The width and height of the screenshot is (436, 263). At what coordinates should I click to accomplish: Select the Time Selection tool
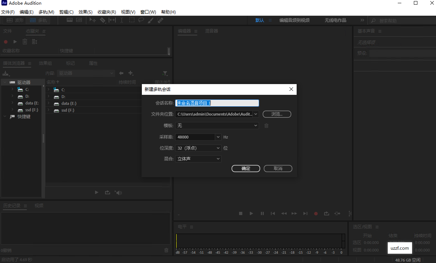click(x=122, y=20)
